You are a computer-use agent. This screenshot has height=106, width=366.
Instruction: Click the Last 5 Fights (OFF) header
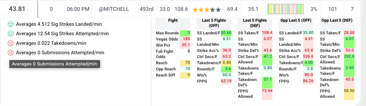point(214,23)
